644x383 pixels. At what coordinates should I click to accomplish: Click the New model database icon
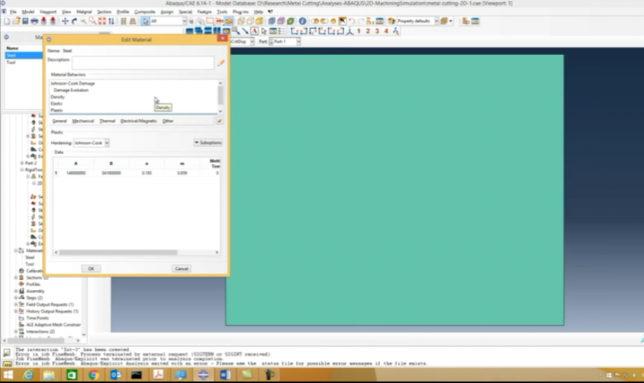point(7,21)
